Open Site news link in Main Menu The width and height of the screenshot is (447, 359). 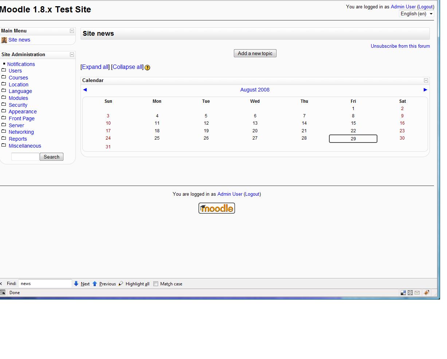[19, 40]
